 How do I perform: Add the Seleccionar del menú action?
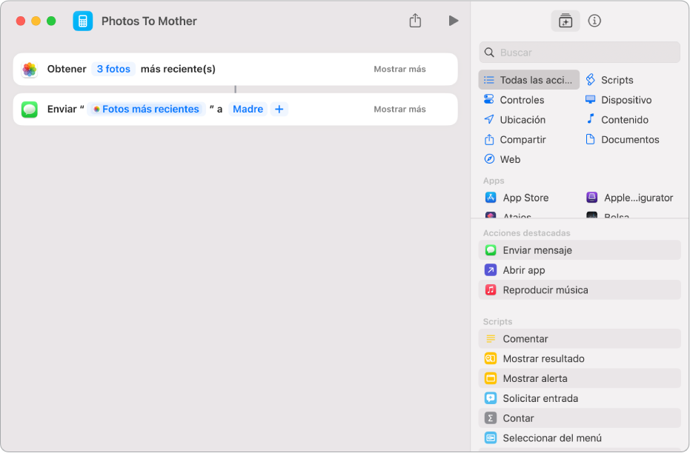(580, 438)
